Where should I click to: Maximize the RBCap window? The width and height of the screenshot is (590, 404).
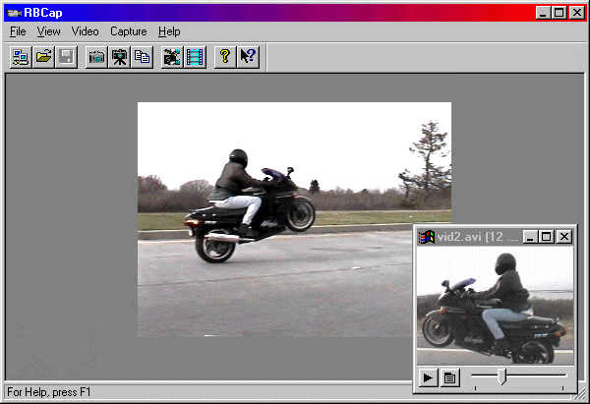point(559,13)
